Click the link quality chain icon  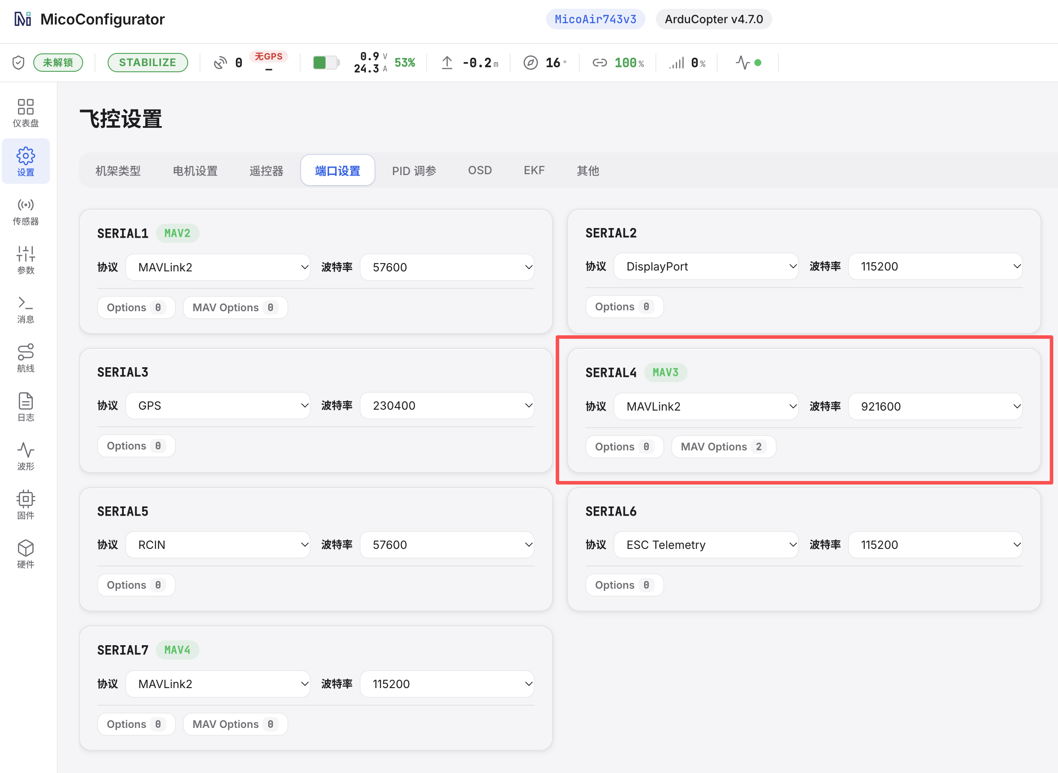pos(599,62)
